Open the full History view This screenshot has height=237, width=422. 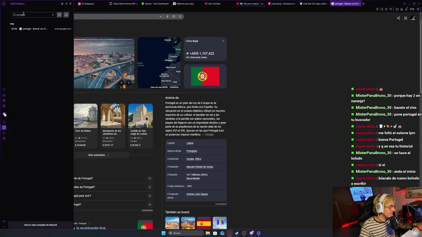click(41, 225)
